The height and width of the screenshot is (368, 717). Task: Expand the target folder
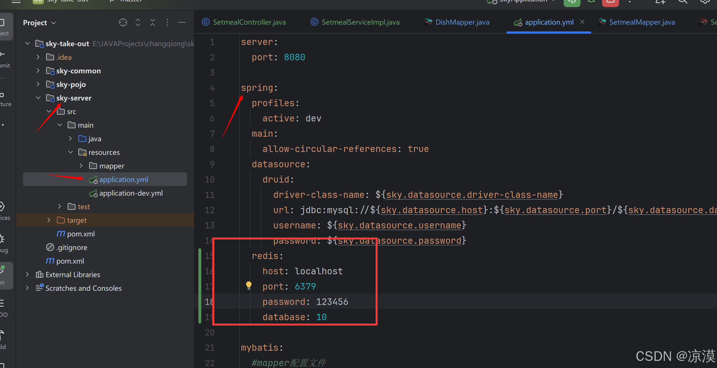49,220
